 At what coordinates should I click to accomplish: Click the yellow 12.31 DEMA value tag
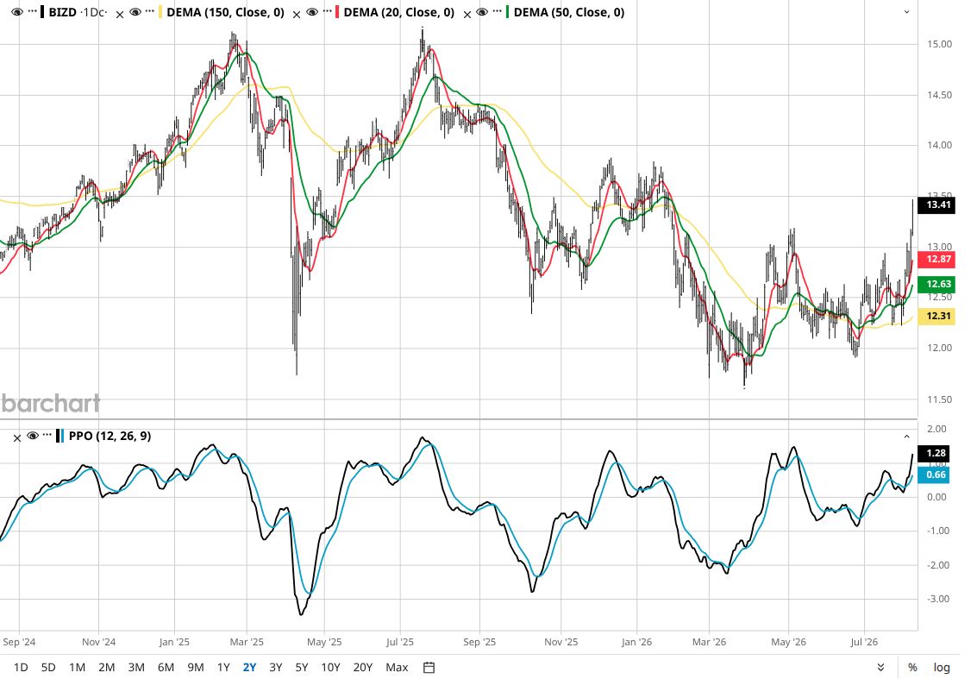tap(936, 316)
